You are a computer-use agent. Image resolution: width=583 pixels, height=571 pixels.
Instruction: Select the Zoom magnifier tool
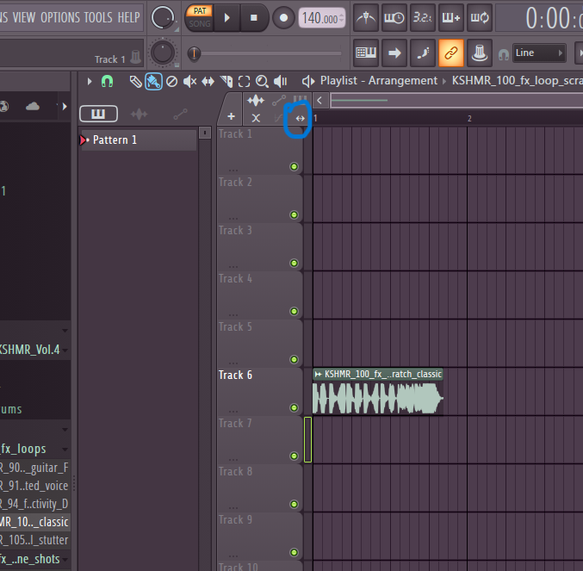click(262, 81)
